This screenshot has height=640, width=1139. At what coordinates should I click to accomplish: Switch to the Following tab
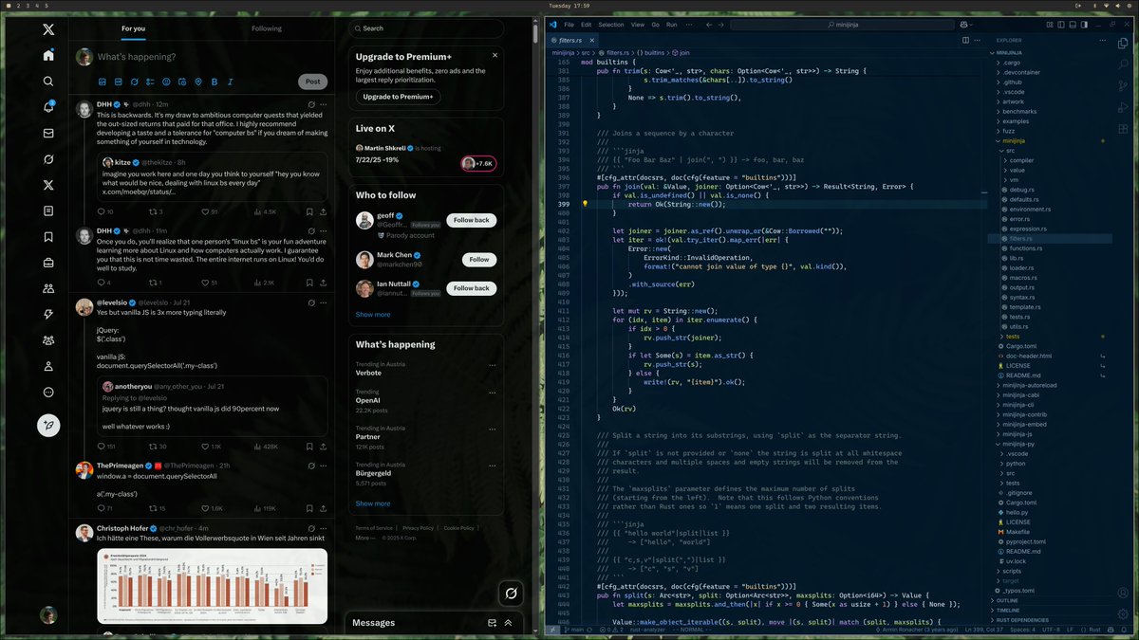click(267, 28)
